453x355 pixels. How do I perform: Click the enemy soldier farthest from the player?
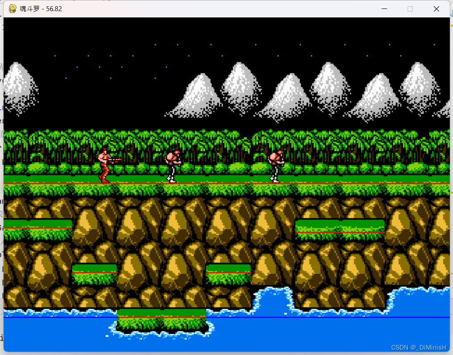click(276, 166)
